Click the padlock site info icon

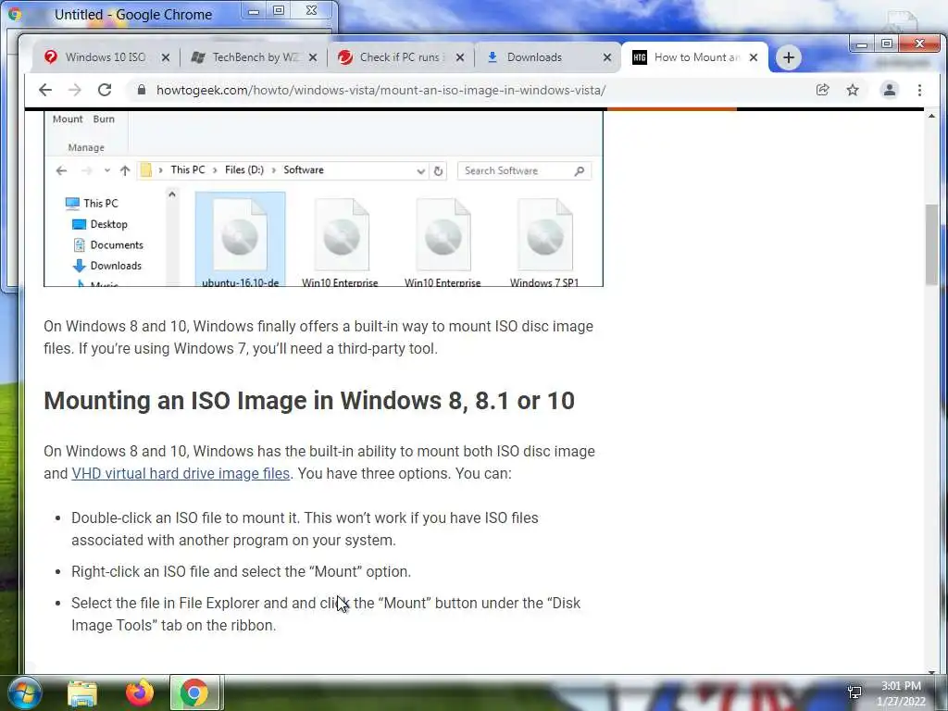(142, 90)
